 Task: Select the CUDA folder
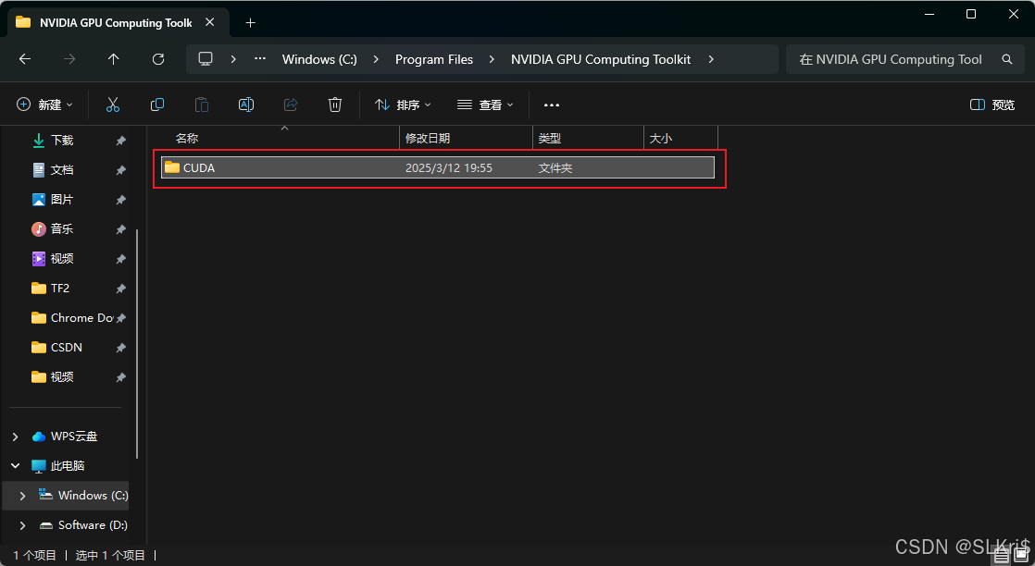click(x=438, y=167)
